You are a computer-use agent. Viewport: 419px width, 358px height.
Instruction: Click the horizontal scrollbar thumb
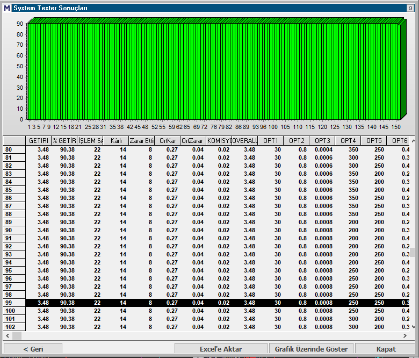point(17,335)
